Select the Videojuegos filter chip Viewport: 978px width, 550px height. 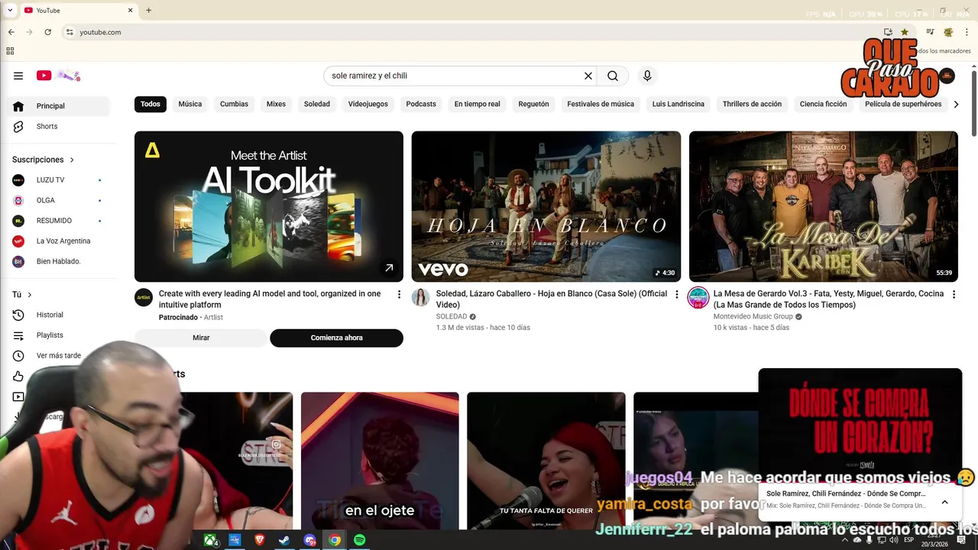tap(368, 104)
